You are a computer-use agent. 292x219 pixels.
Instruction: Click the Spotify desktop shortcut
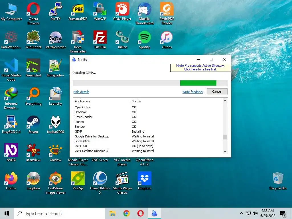point(144,40)
